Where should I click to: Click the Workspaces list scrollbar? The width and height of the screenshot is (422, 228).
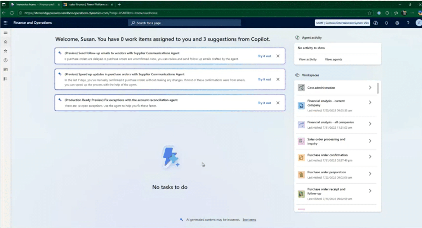[378, 88]
